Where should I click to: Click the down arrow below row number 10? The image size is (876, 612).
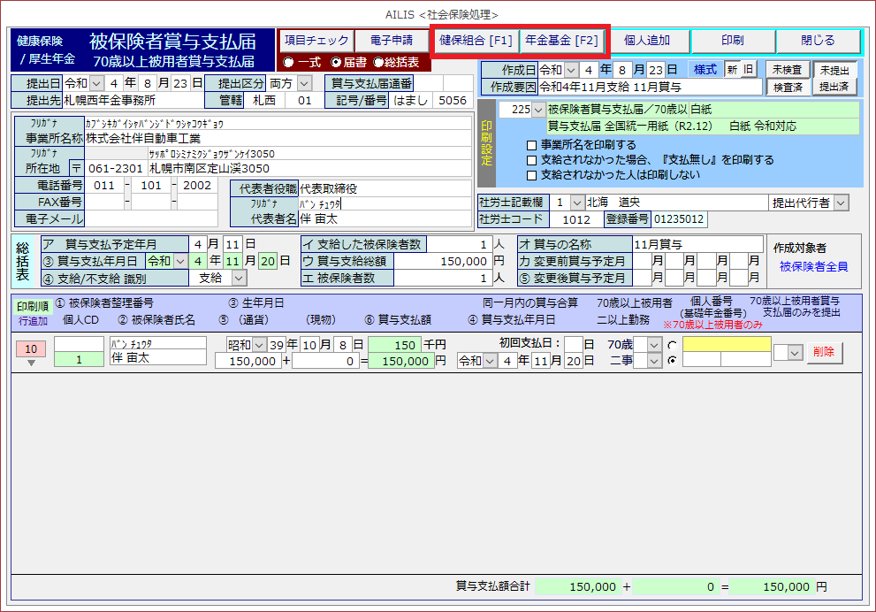[x=31, y=362]
